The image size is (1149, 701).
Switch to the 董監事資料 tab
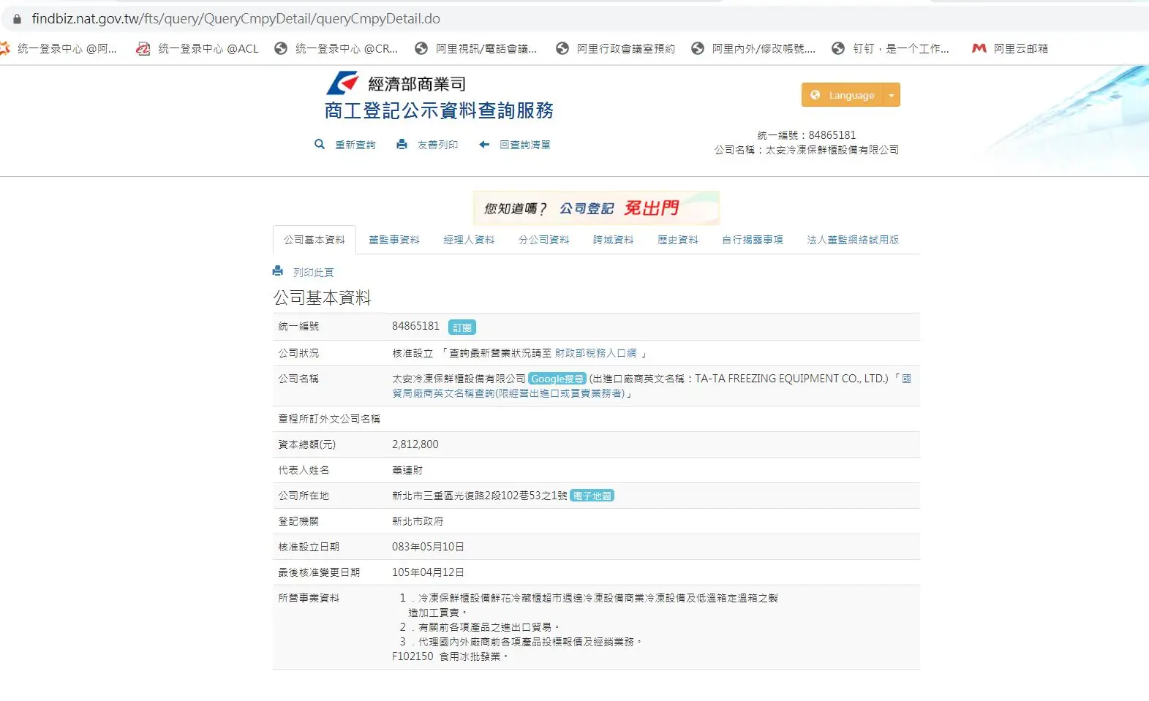pyautogui.click(x=394, y=240)
